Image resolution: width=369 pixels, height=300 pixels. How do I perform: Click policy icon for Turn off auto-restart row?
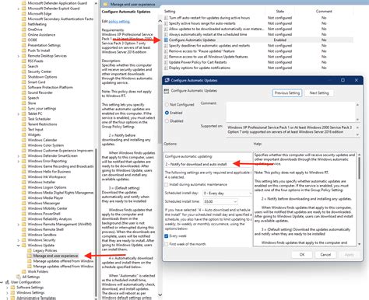coord(167,18)
